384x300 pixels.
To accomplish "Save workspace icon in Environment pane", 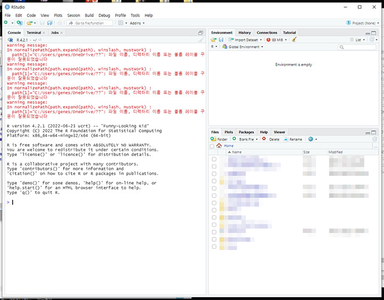I will pos(221,40).
